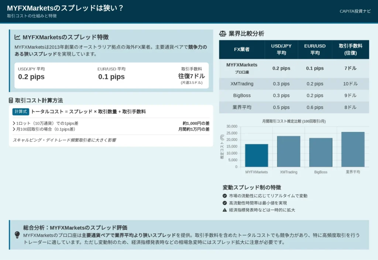The image size is (378, 260).
Task: Click the (片道3.5ドル) note
Action: tap(192, 83)
